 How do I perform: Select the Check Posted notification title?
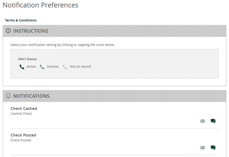click(23, 135)
